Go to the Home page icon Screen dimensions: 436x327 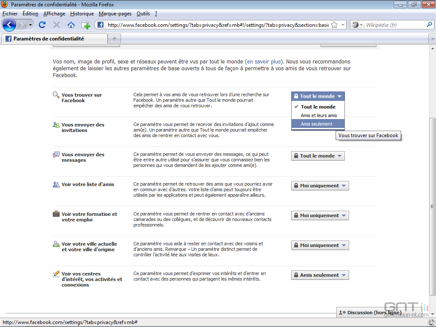point(71,25)
